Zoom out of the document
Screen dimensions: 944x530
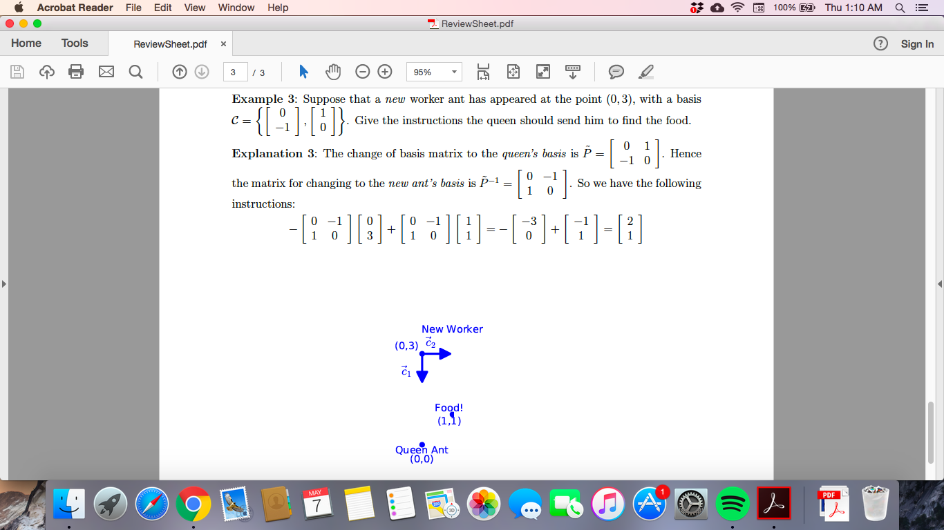362,71
